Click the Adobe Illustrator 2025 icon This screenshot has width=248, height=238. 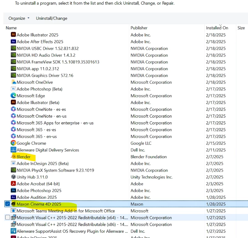pyautogui.click(x=13, y=35)
